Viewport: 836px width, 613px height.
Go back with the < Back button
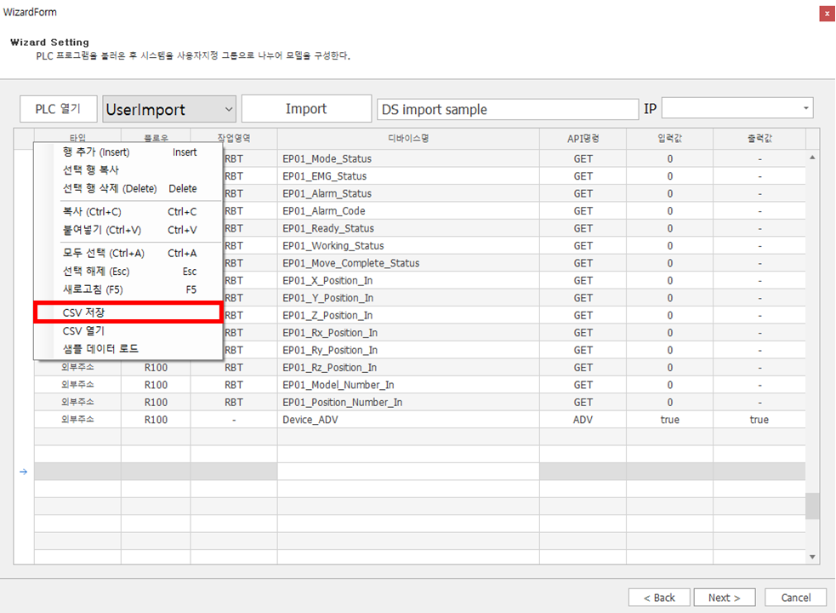[659, 598]
